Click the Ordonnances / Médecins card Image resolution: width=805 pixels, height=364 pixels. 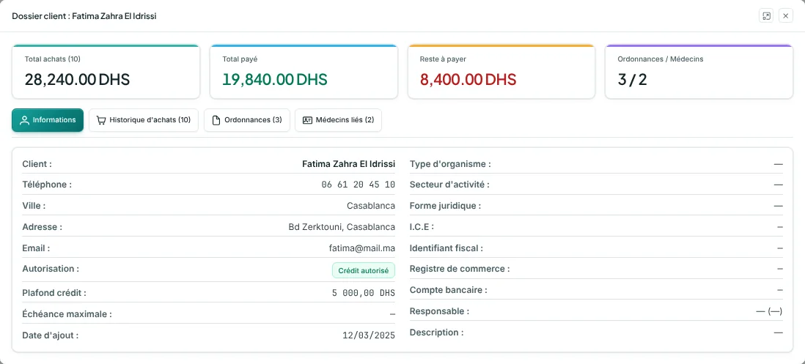[699, 71]
